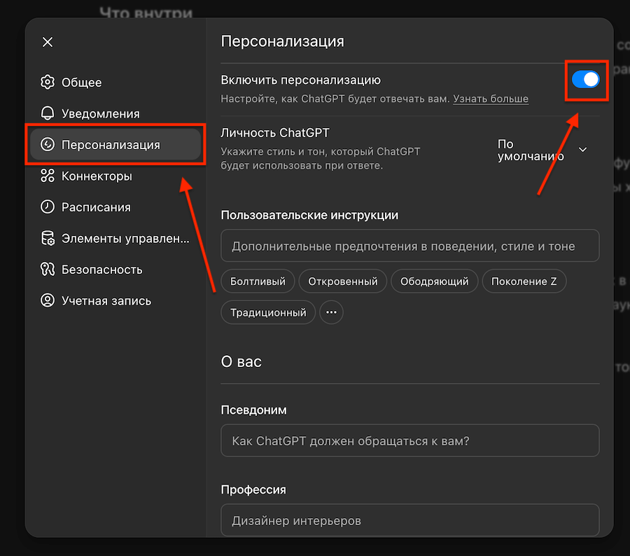Add the Традиционный style chip
The height and width of the screenshot is (556, 630).
tap(268, 312)
